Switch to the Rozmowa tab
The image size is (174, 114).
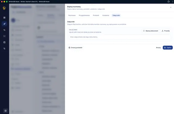[72, 15]
